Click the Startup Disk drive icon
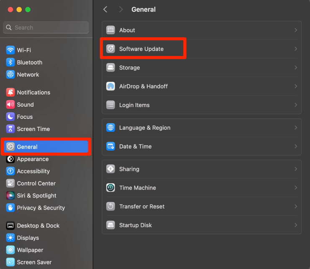The height and width of the screenshot is (269, 310). tap(110, 225)
